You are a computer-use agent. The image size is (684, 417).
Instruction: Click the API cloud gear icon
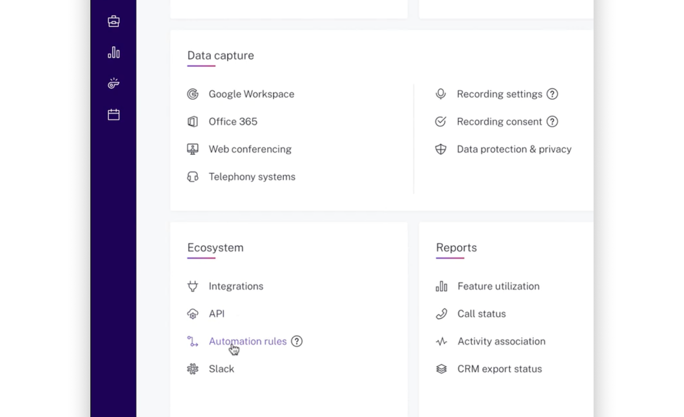193,313
